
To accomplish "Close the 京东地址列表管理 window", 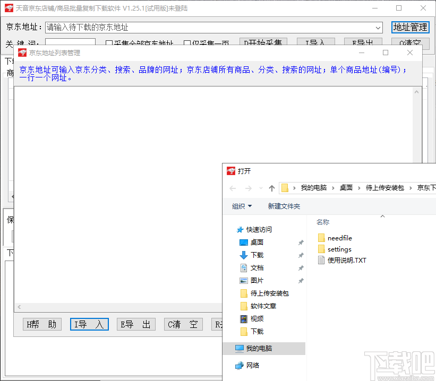I will 409,53.
